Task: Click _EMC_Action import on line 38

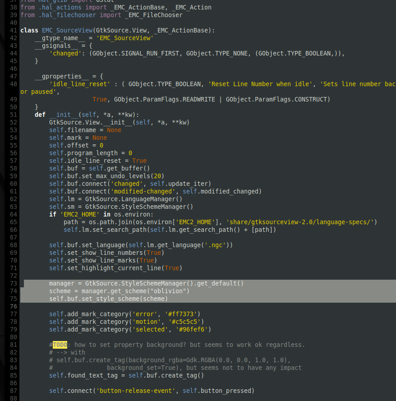Action: (x=192, y=7)
